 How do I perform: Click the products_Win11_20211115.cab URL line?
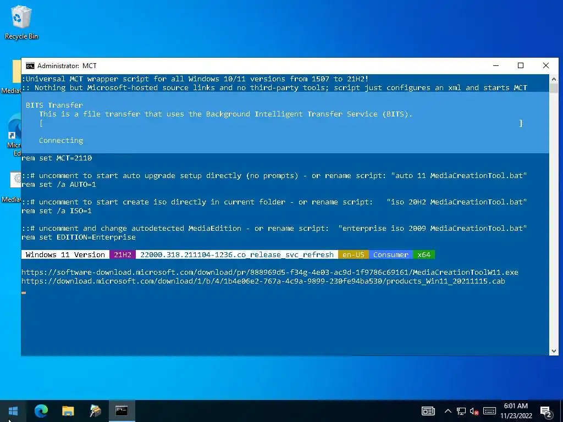coord(263,281)
